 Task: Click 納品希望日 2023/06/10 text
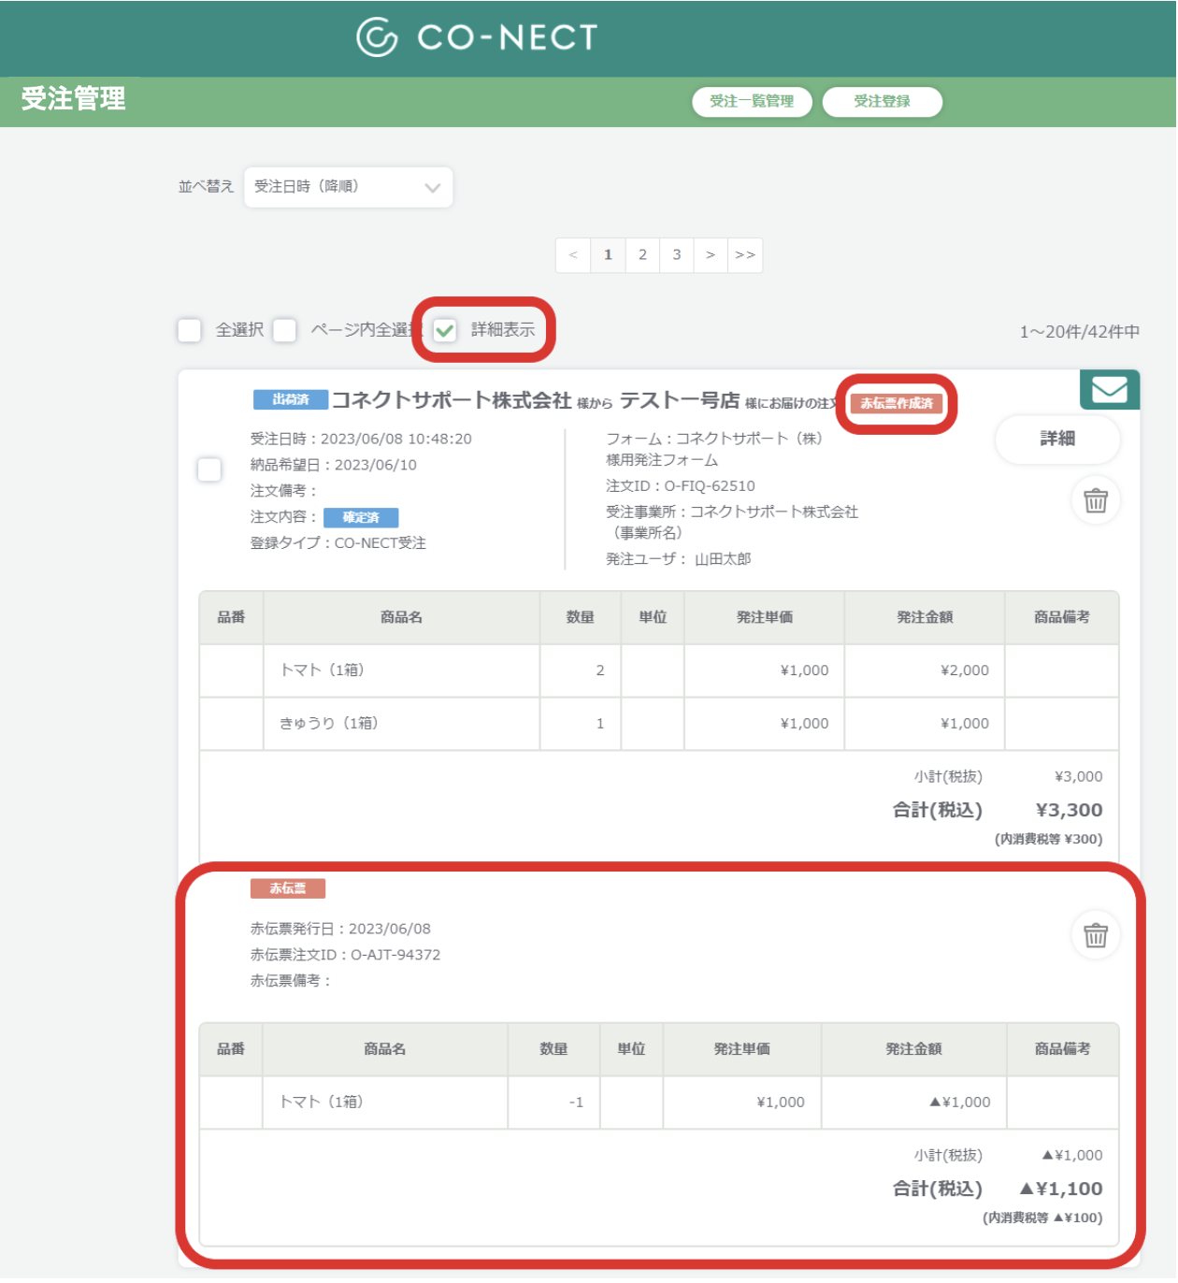(x=334, y=465)
